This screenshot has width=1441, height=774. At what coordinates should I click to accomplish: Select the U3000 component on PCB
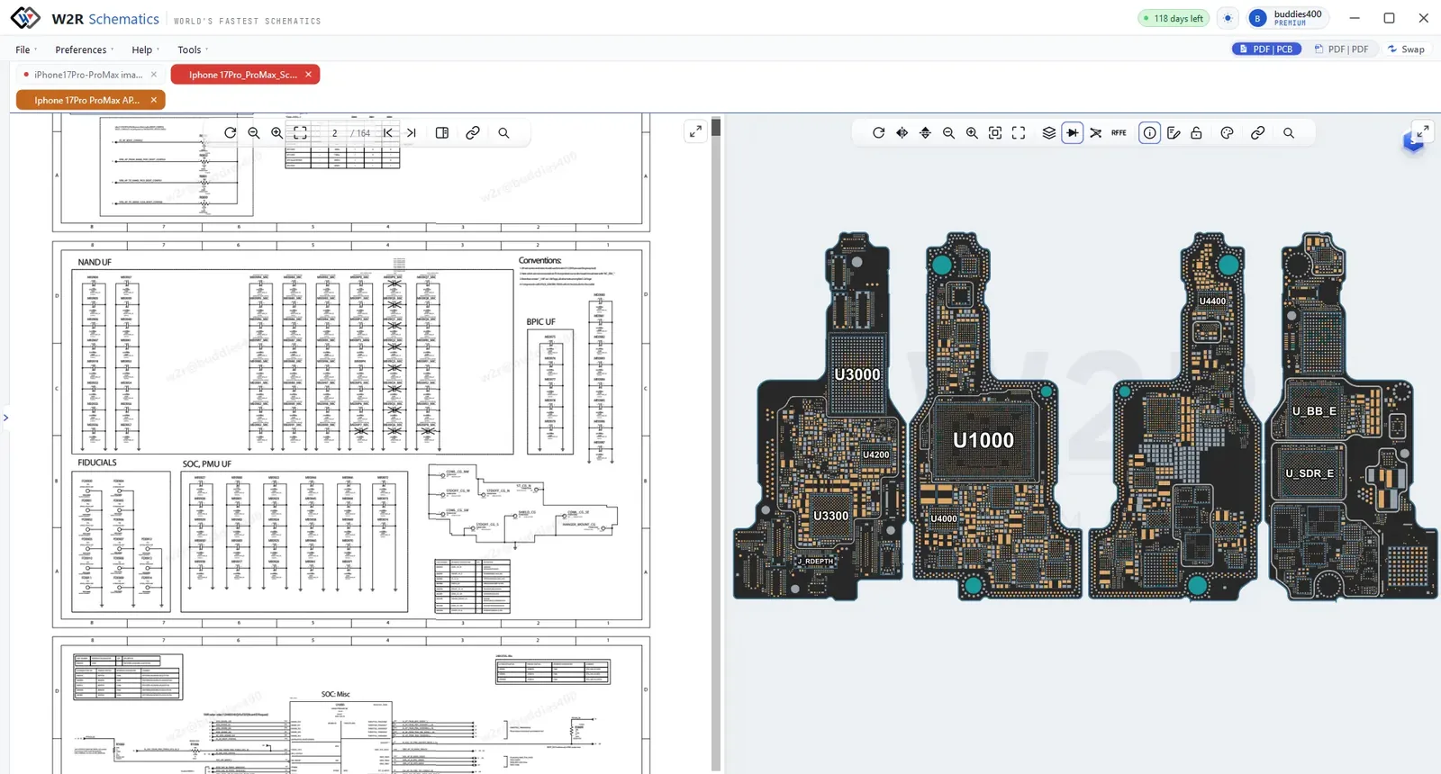pyautogui.click(x=856, y=374)
